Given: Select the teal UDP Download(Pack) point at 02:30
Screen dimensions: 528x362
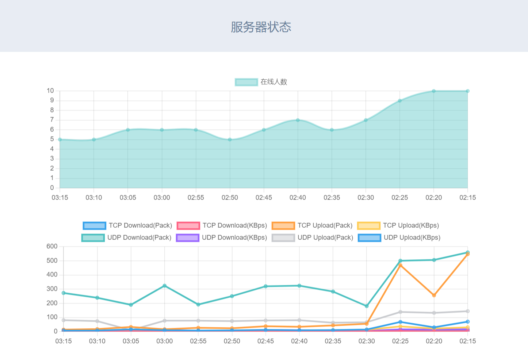Looking at the screenshot, I should [367, 306].
